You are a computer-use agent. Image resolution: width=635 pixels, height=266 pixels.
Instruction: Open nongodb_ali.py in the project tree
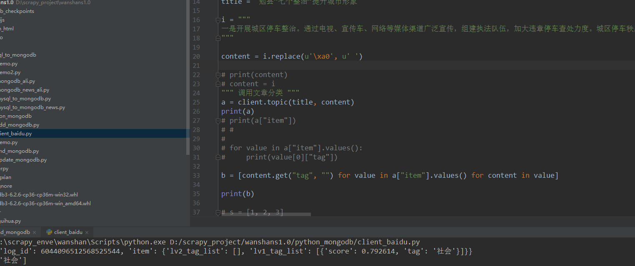click(x=17, y=81)
